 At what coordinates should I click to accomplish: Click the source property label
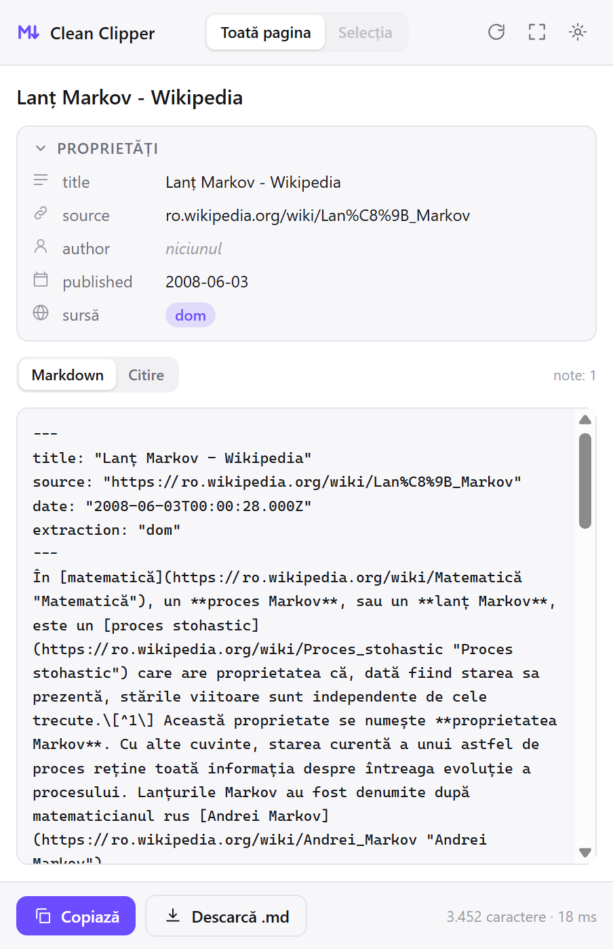[86, 216]
